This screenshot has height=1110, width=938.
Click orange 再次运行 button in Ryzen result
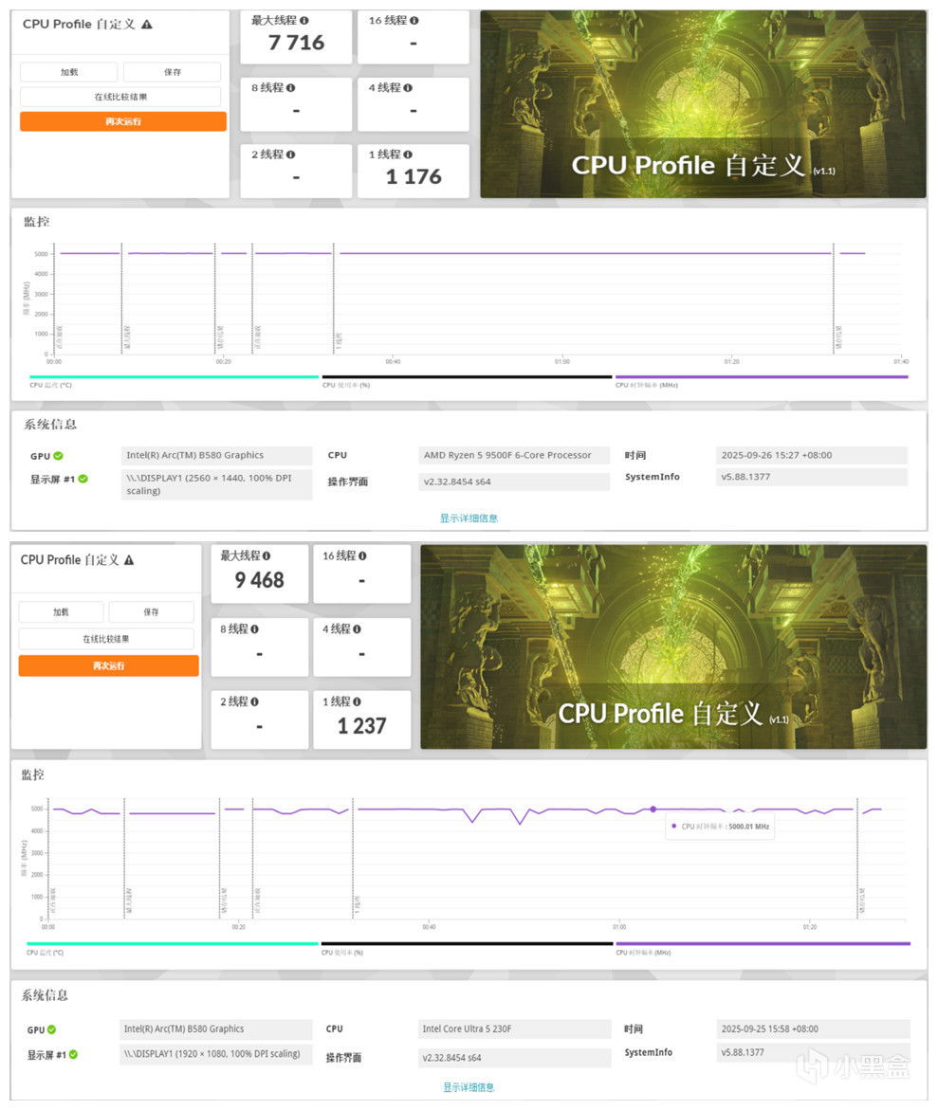coord(123,121)
